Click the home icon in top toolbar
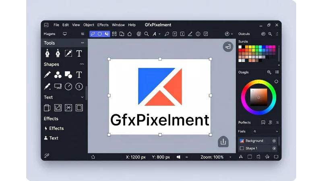 pos(130,34)
